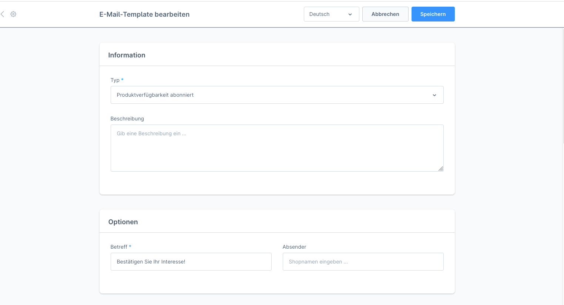Screen dimensions: 564x305
Task: Open the settings gear icon
Action: coord(13,14)
